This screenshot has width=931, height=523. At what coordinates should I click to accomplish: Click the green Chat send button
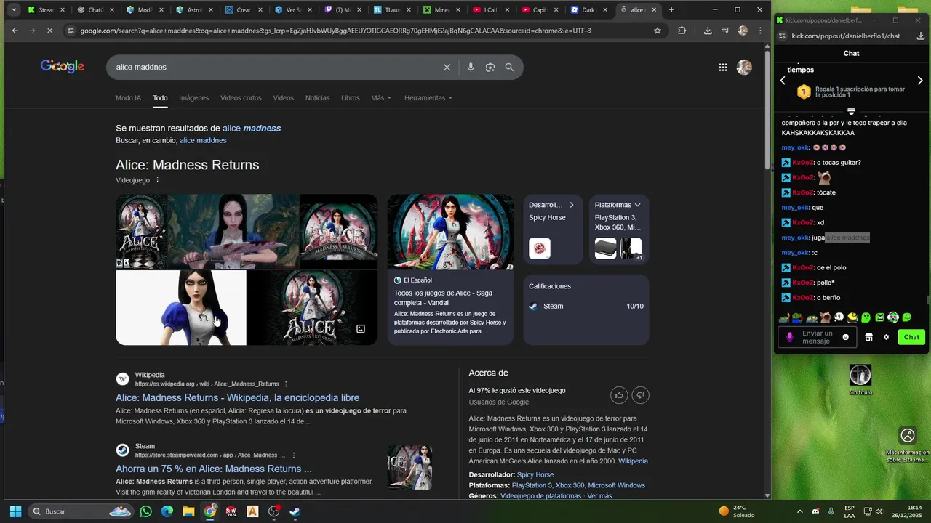pyautogui.click(x=911, y=337)
